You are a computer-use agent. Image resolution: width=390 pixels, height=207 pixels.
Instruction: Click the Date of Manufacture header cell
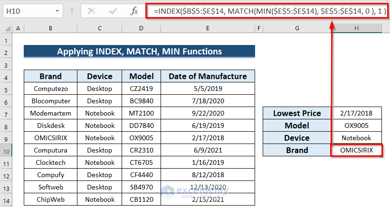pyautogui.click(x=208, y=76)
